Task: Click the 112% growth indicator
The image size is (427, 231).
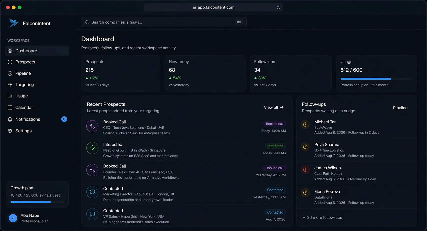Action: [x=92, y=78]
